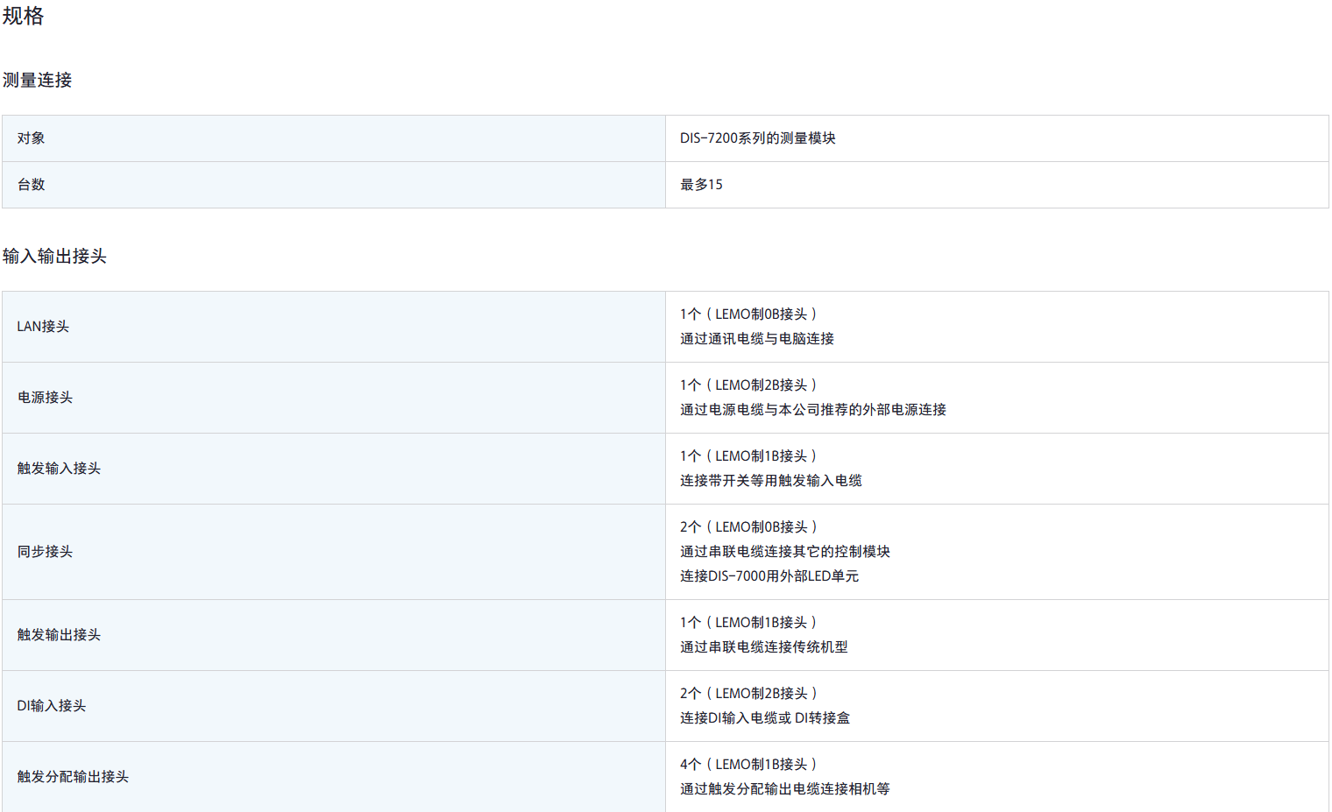Select 通过串联电缆连接其它的控制模块 text
Image resolution: width=1332 pixels, height=812 pixels.
pyautogui.click(x=785, y=552)
